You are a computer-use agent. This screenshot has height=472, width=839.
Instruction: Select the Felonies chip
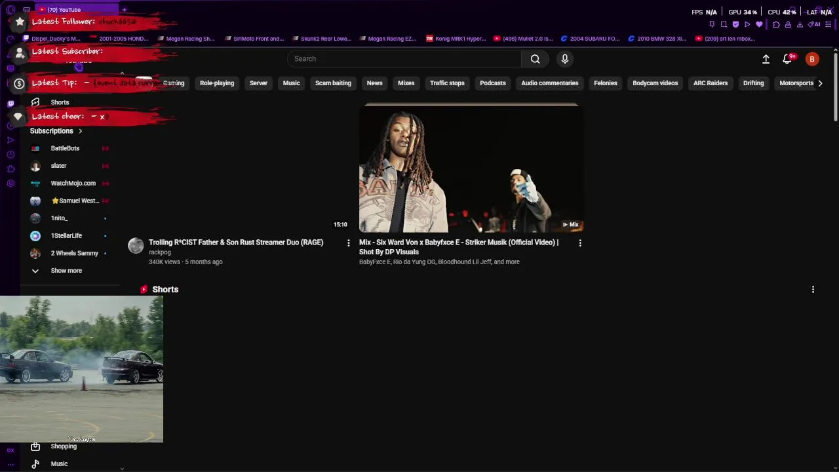point(606,83)
